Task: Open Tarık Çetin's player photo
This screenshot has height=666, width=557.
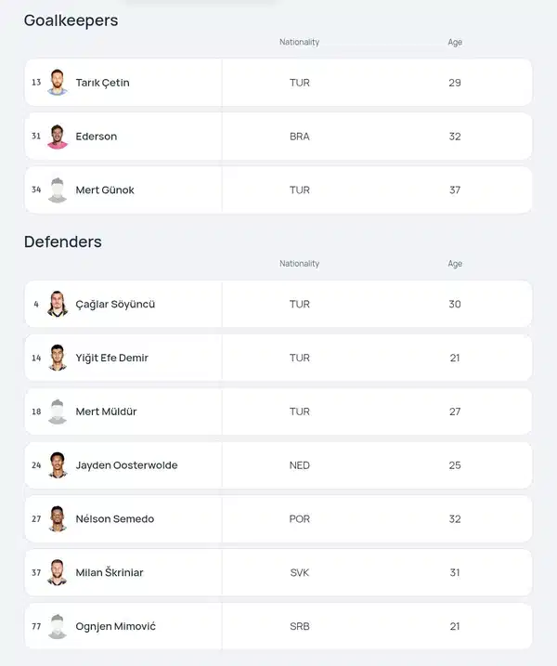Action: [x=58, y=83]
